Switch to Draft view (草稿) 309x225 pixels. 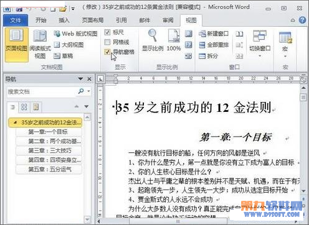64,56
